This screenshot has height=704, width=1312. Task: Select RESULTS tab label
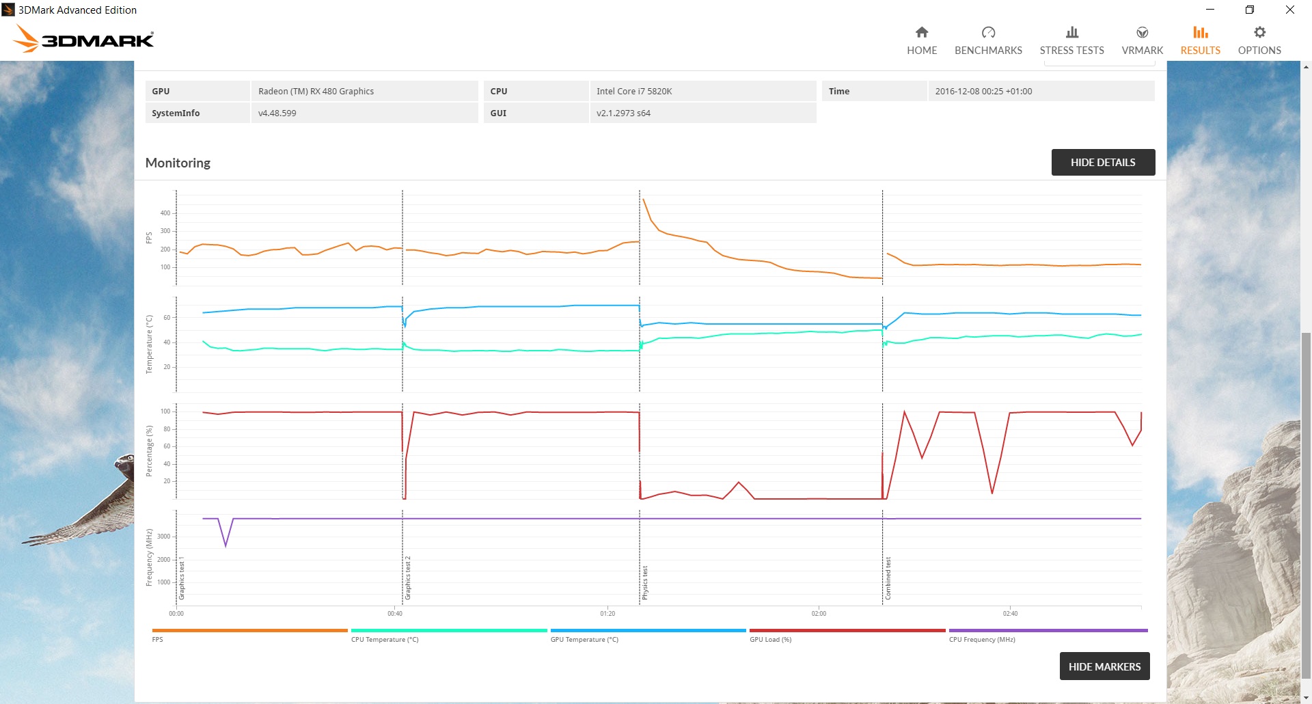[1201, 51]
